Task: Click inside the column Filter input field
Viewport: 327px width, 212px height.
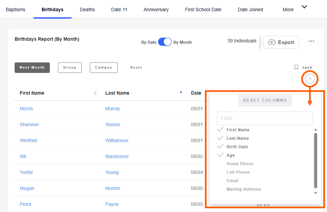Action: coord(265,118)
